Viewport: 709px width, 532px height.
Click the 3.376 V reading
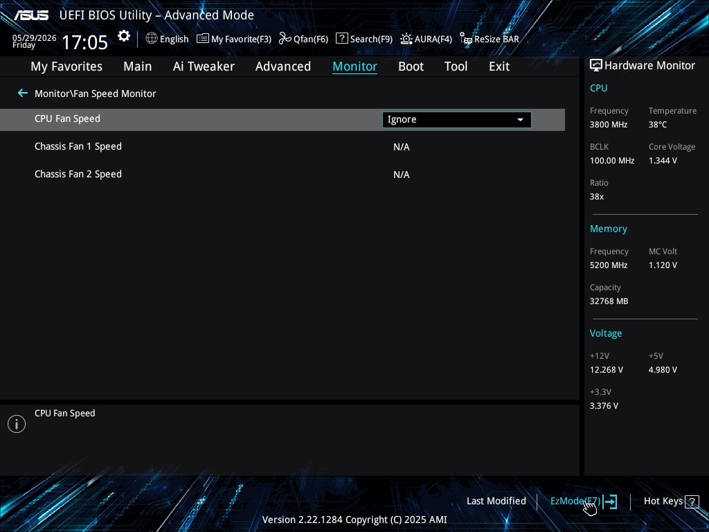604,406
